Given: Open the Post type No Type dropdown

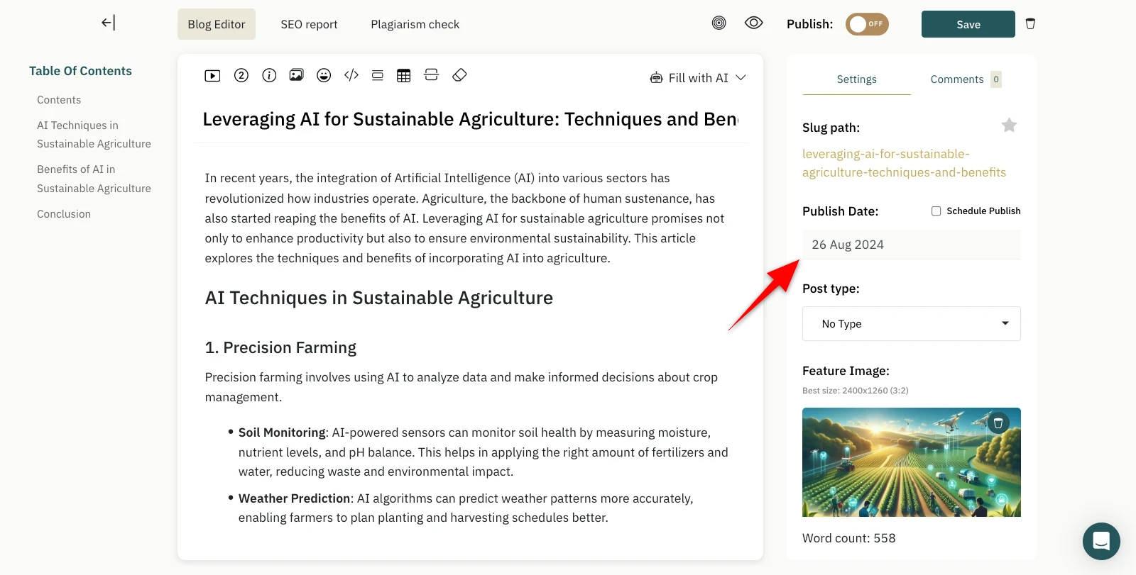Looking at the screenshot, I should pyautogui.click(x=912, y=324).
